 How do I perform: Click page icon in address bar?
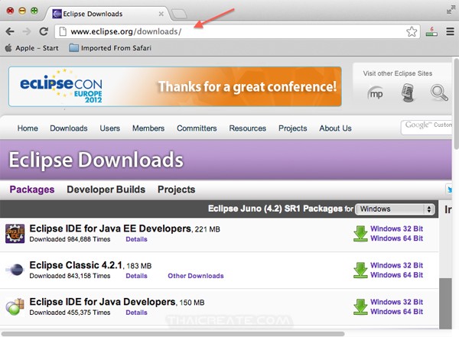tap(63, 31)
